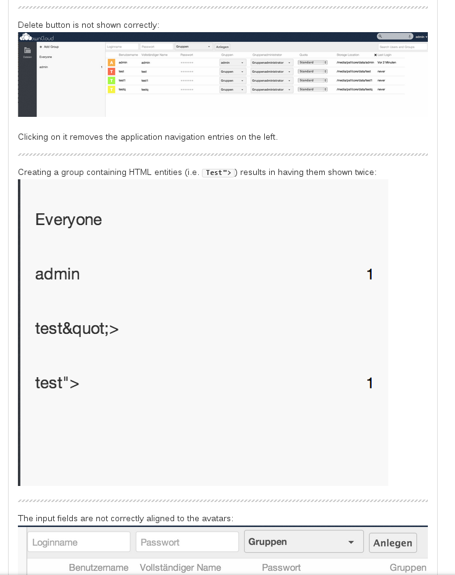
Task: Click the plus icon beside Add Group
Action: (x=41, y=47)
